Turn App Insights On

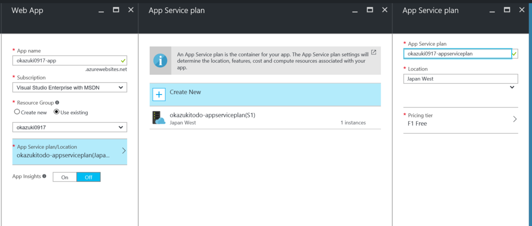tap(65, 177)
